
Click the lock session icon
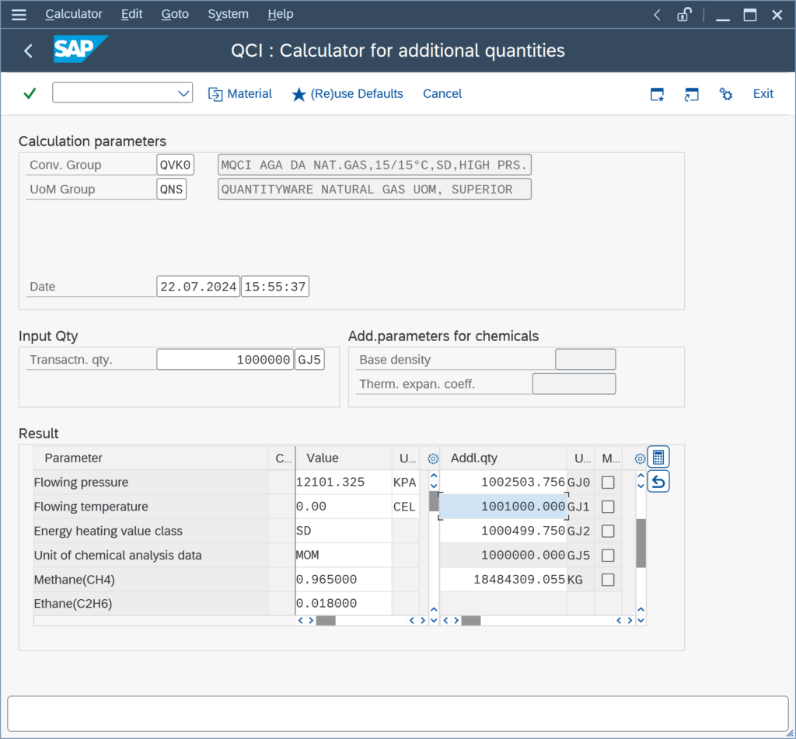click(x=684, y=14)
